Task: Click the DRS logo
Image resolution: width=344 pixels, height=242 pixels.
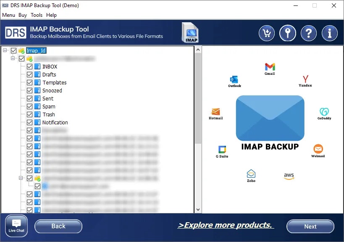Action: coord(16,33)
